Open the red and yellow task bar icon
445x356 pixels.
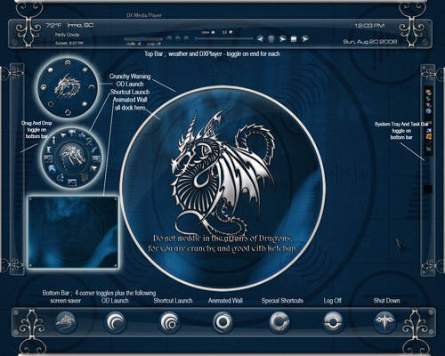click(429, 136)
